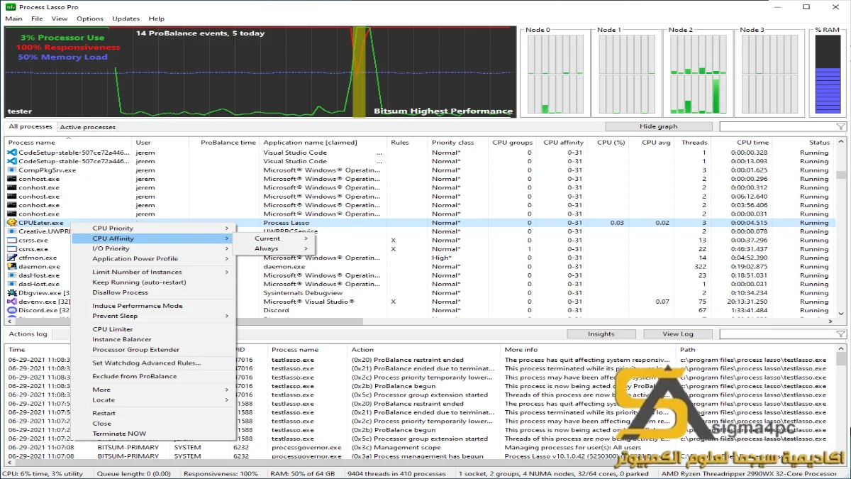
Task: Click the Queue length status bar entry
Action: click(x=134, y=473)
